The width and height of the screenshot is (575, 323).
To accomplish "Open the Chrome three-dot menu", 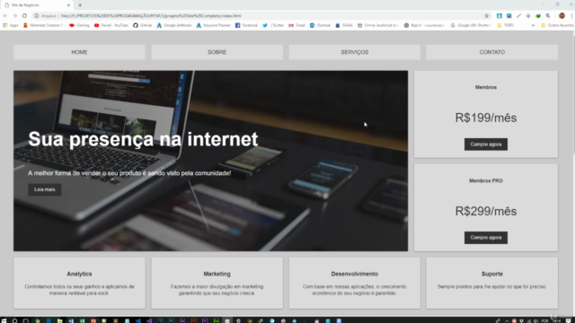I will [x=571, y=16].
